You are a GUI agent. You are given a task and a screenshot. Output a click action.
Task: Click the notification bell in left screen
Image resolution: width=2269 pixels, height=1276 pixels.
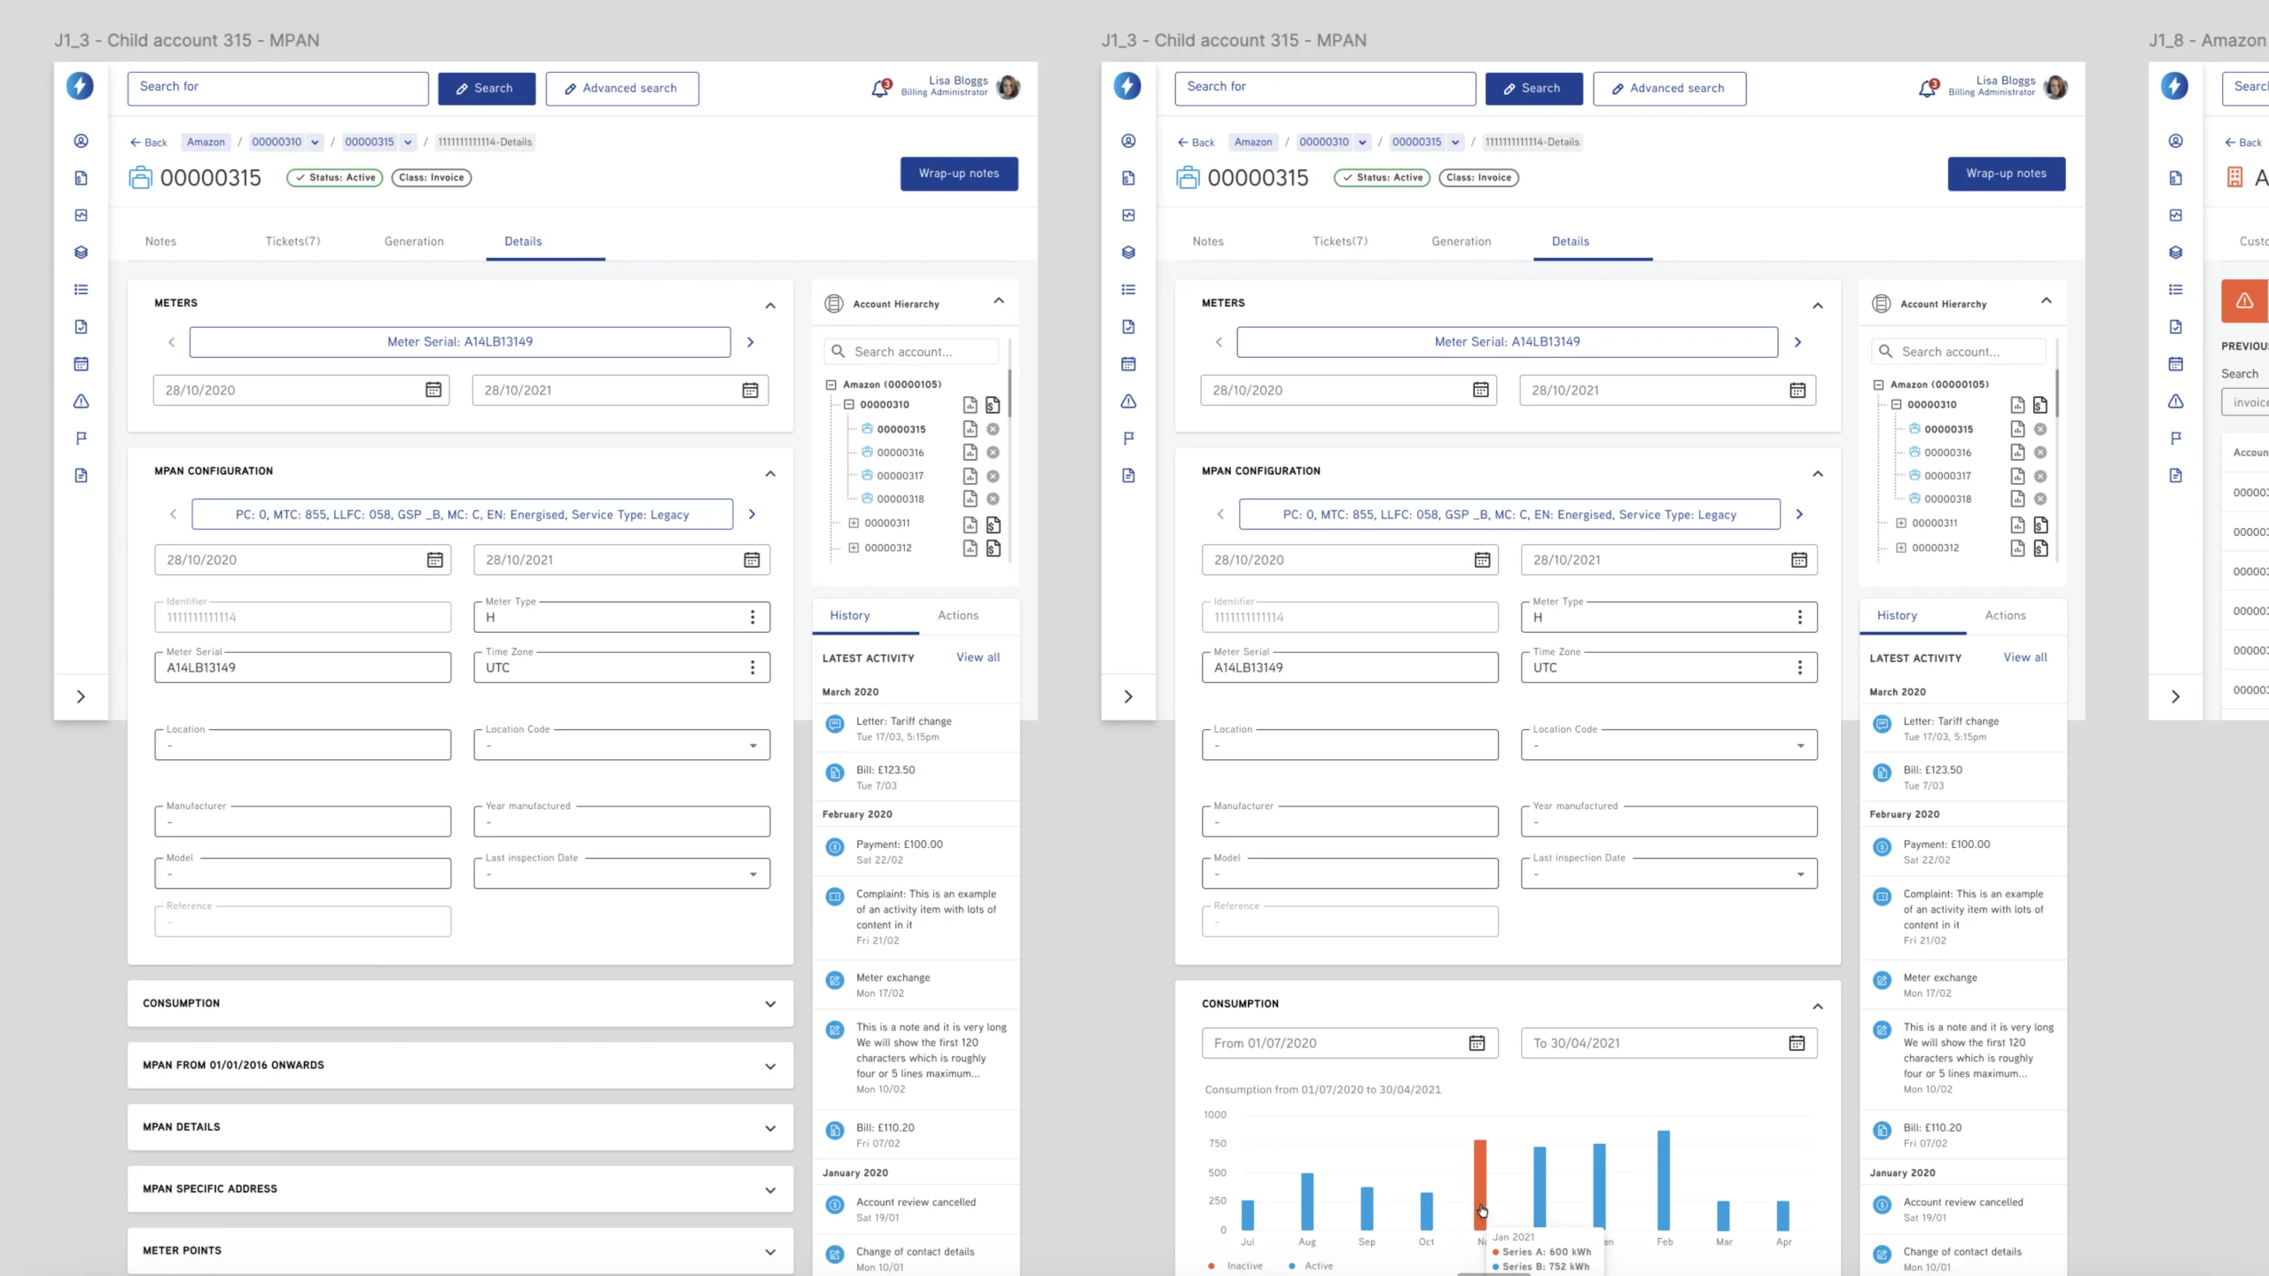pyautogui.click(x=879, y=89)
